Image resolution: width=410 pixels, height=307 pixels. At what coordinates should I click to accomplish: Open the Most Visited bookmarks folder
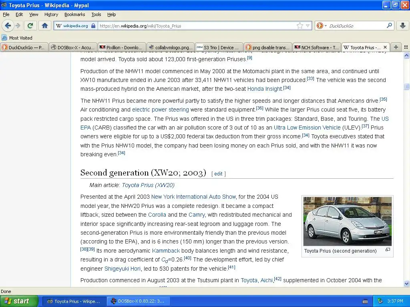tap(17, 38)
